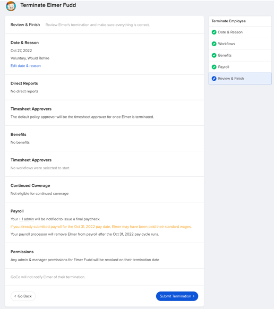This screenshot has width=274, height=309.
Task: Click the orange payroll warning message
Action: click(101, 227)
